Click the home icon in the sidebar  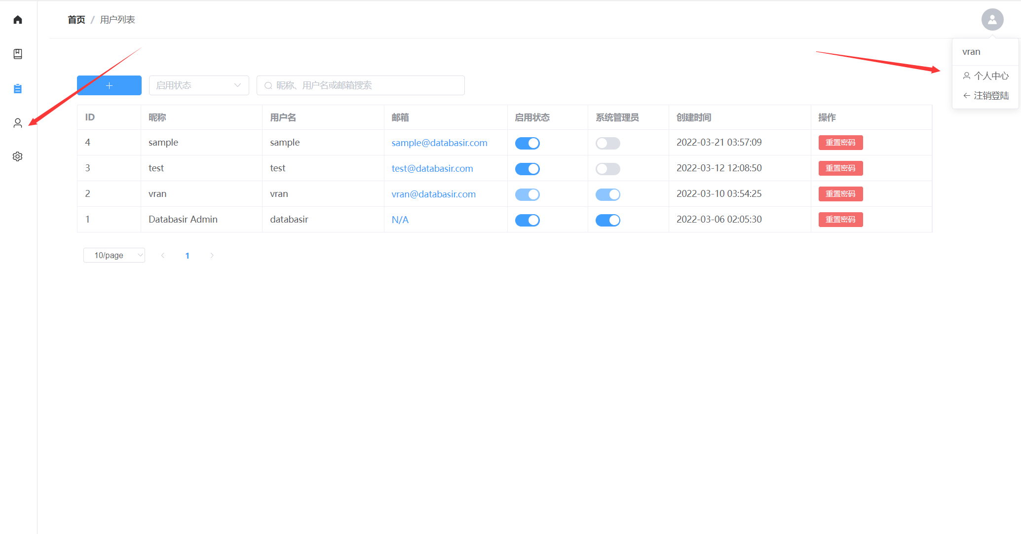[18, 20]
